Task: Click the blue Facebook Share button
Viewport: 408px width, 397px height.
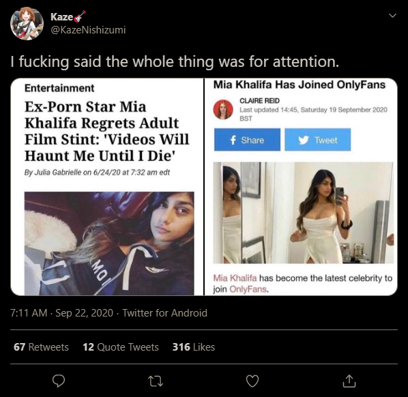Action: pyautogui.click(x=247, y=139)
